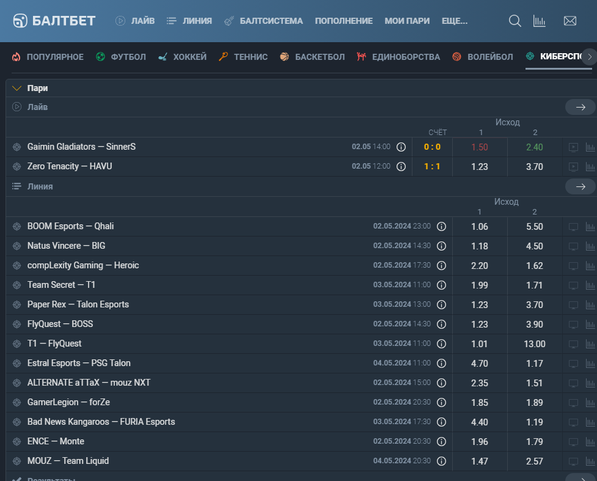The width and height of the screenshot is (597, 481).
Task: Open info icon for BOOM Esports — Qhali
Action: click(441, 227)
